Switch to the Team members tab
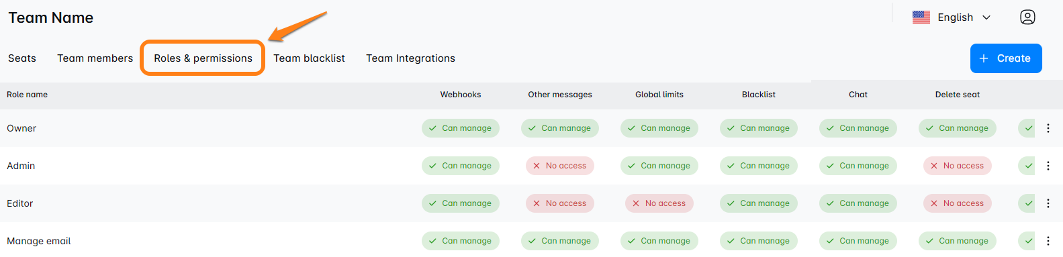The height and width of the screenshot is (257, 1063). click(x=95, y=58)
